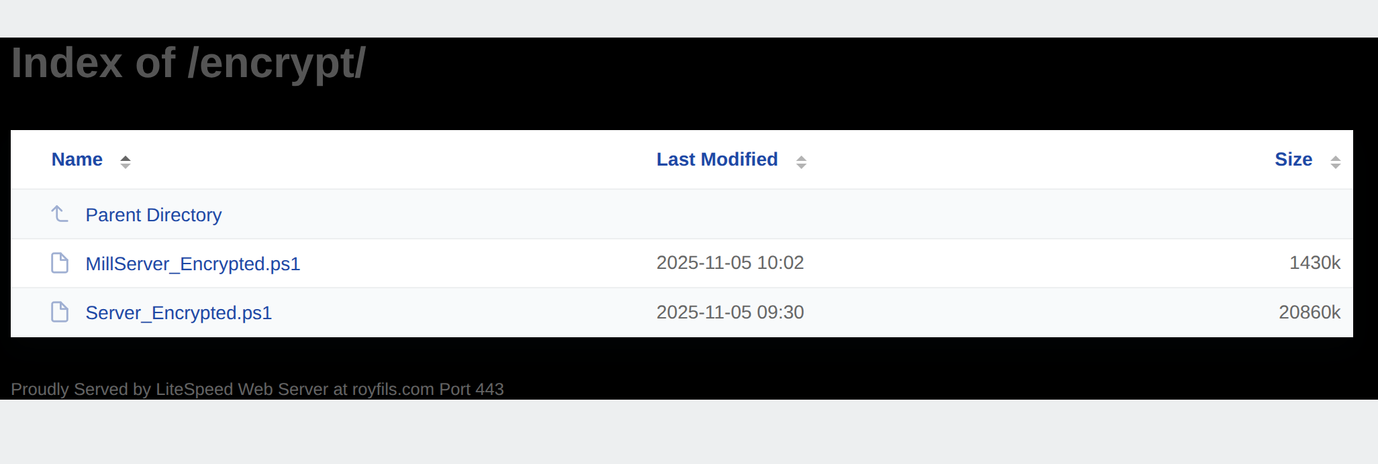Click the 2025-11-05 09:30 modified date
Screen dimensions: 1378x464
[730, 312]
